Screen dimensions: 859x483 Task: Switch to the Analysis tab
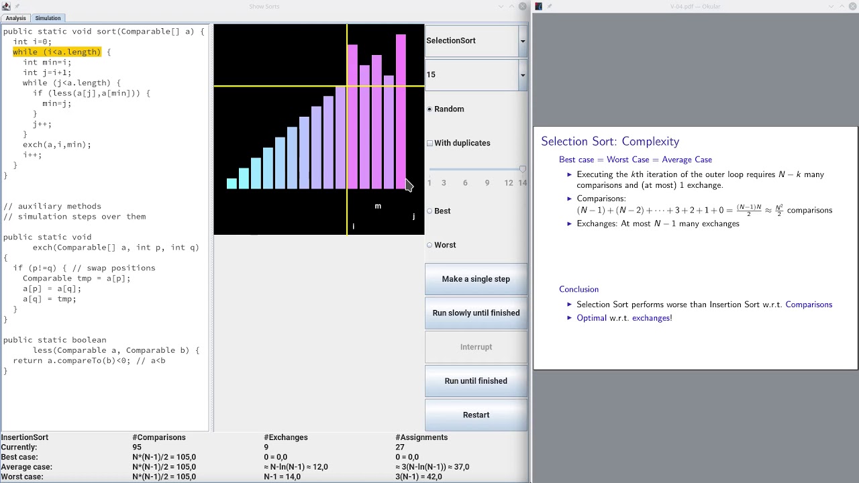15,18
